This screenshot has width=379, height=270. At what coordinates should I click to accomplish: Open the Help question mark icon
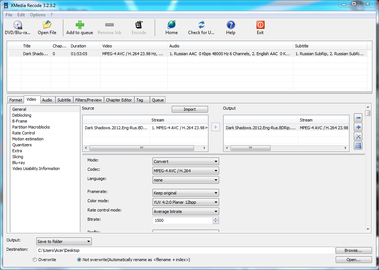(231, 25)
